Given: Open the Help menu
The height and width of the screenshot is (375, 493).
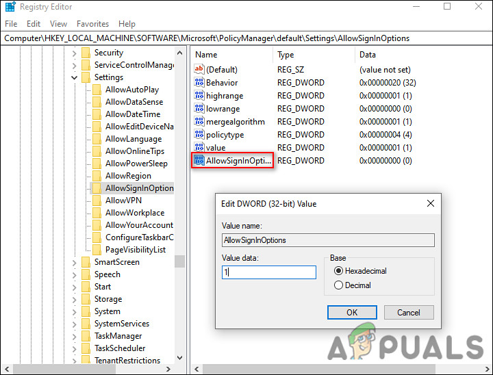Looking at the screenshot, I should point(127,24).
